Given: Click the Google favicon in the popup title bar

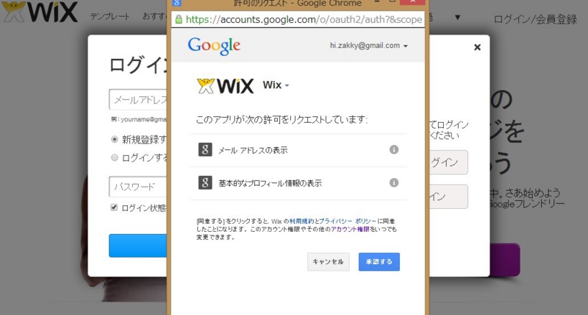Looking at the screenshot, I should coord(176,3).
